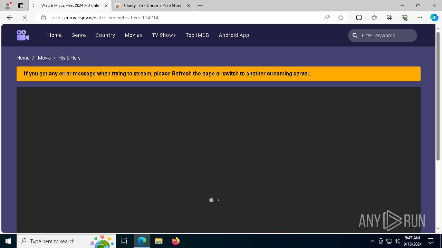Open split screen view
Viewport: 442px width, 248px height.
[x=359, y=18]
